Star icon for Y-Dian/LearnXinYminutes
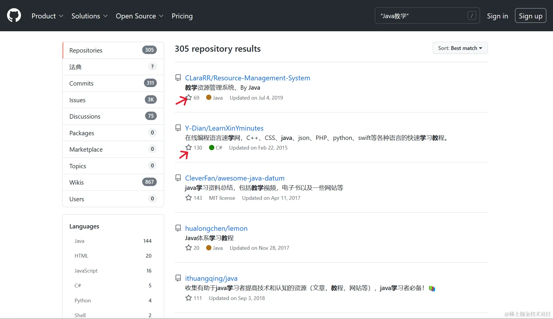The width and height of the screenshot is (553, 319). (189, 148)
